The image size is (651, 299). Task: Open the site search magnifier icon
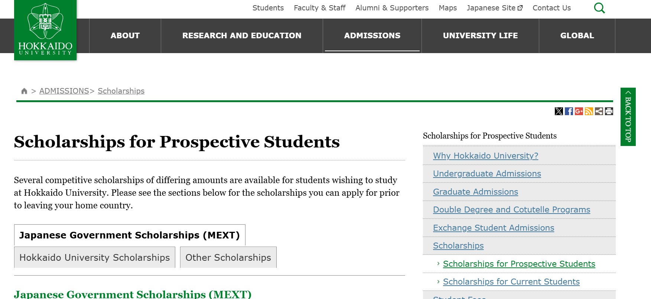coord(599,8)
